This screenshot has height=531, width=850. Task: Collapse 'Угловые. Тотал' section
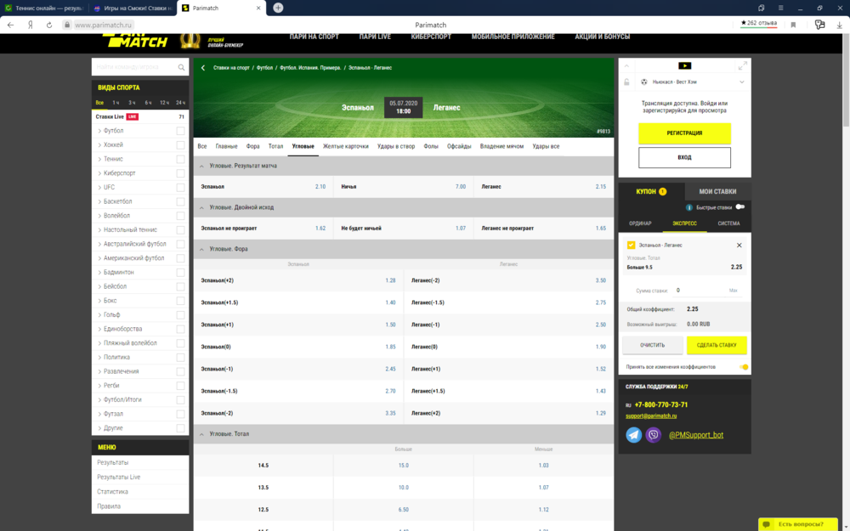pos(201,434)
